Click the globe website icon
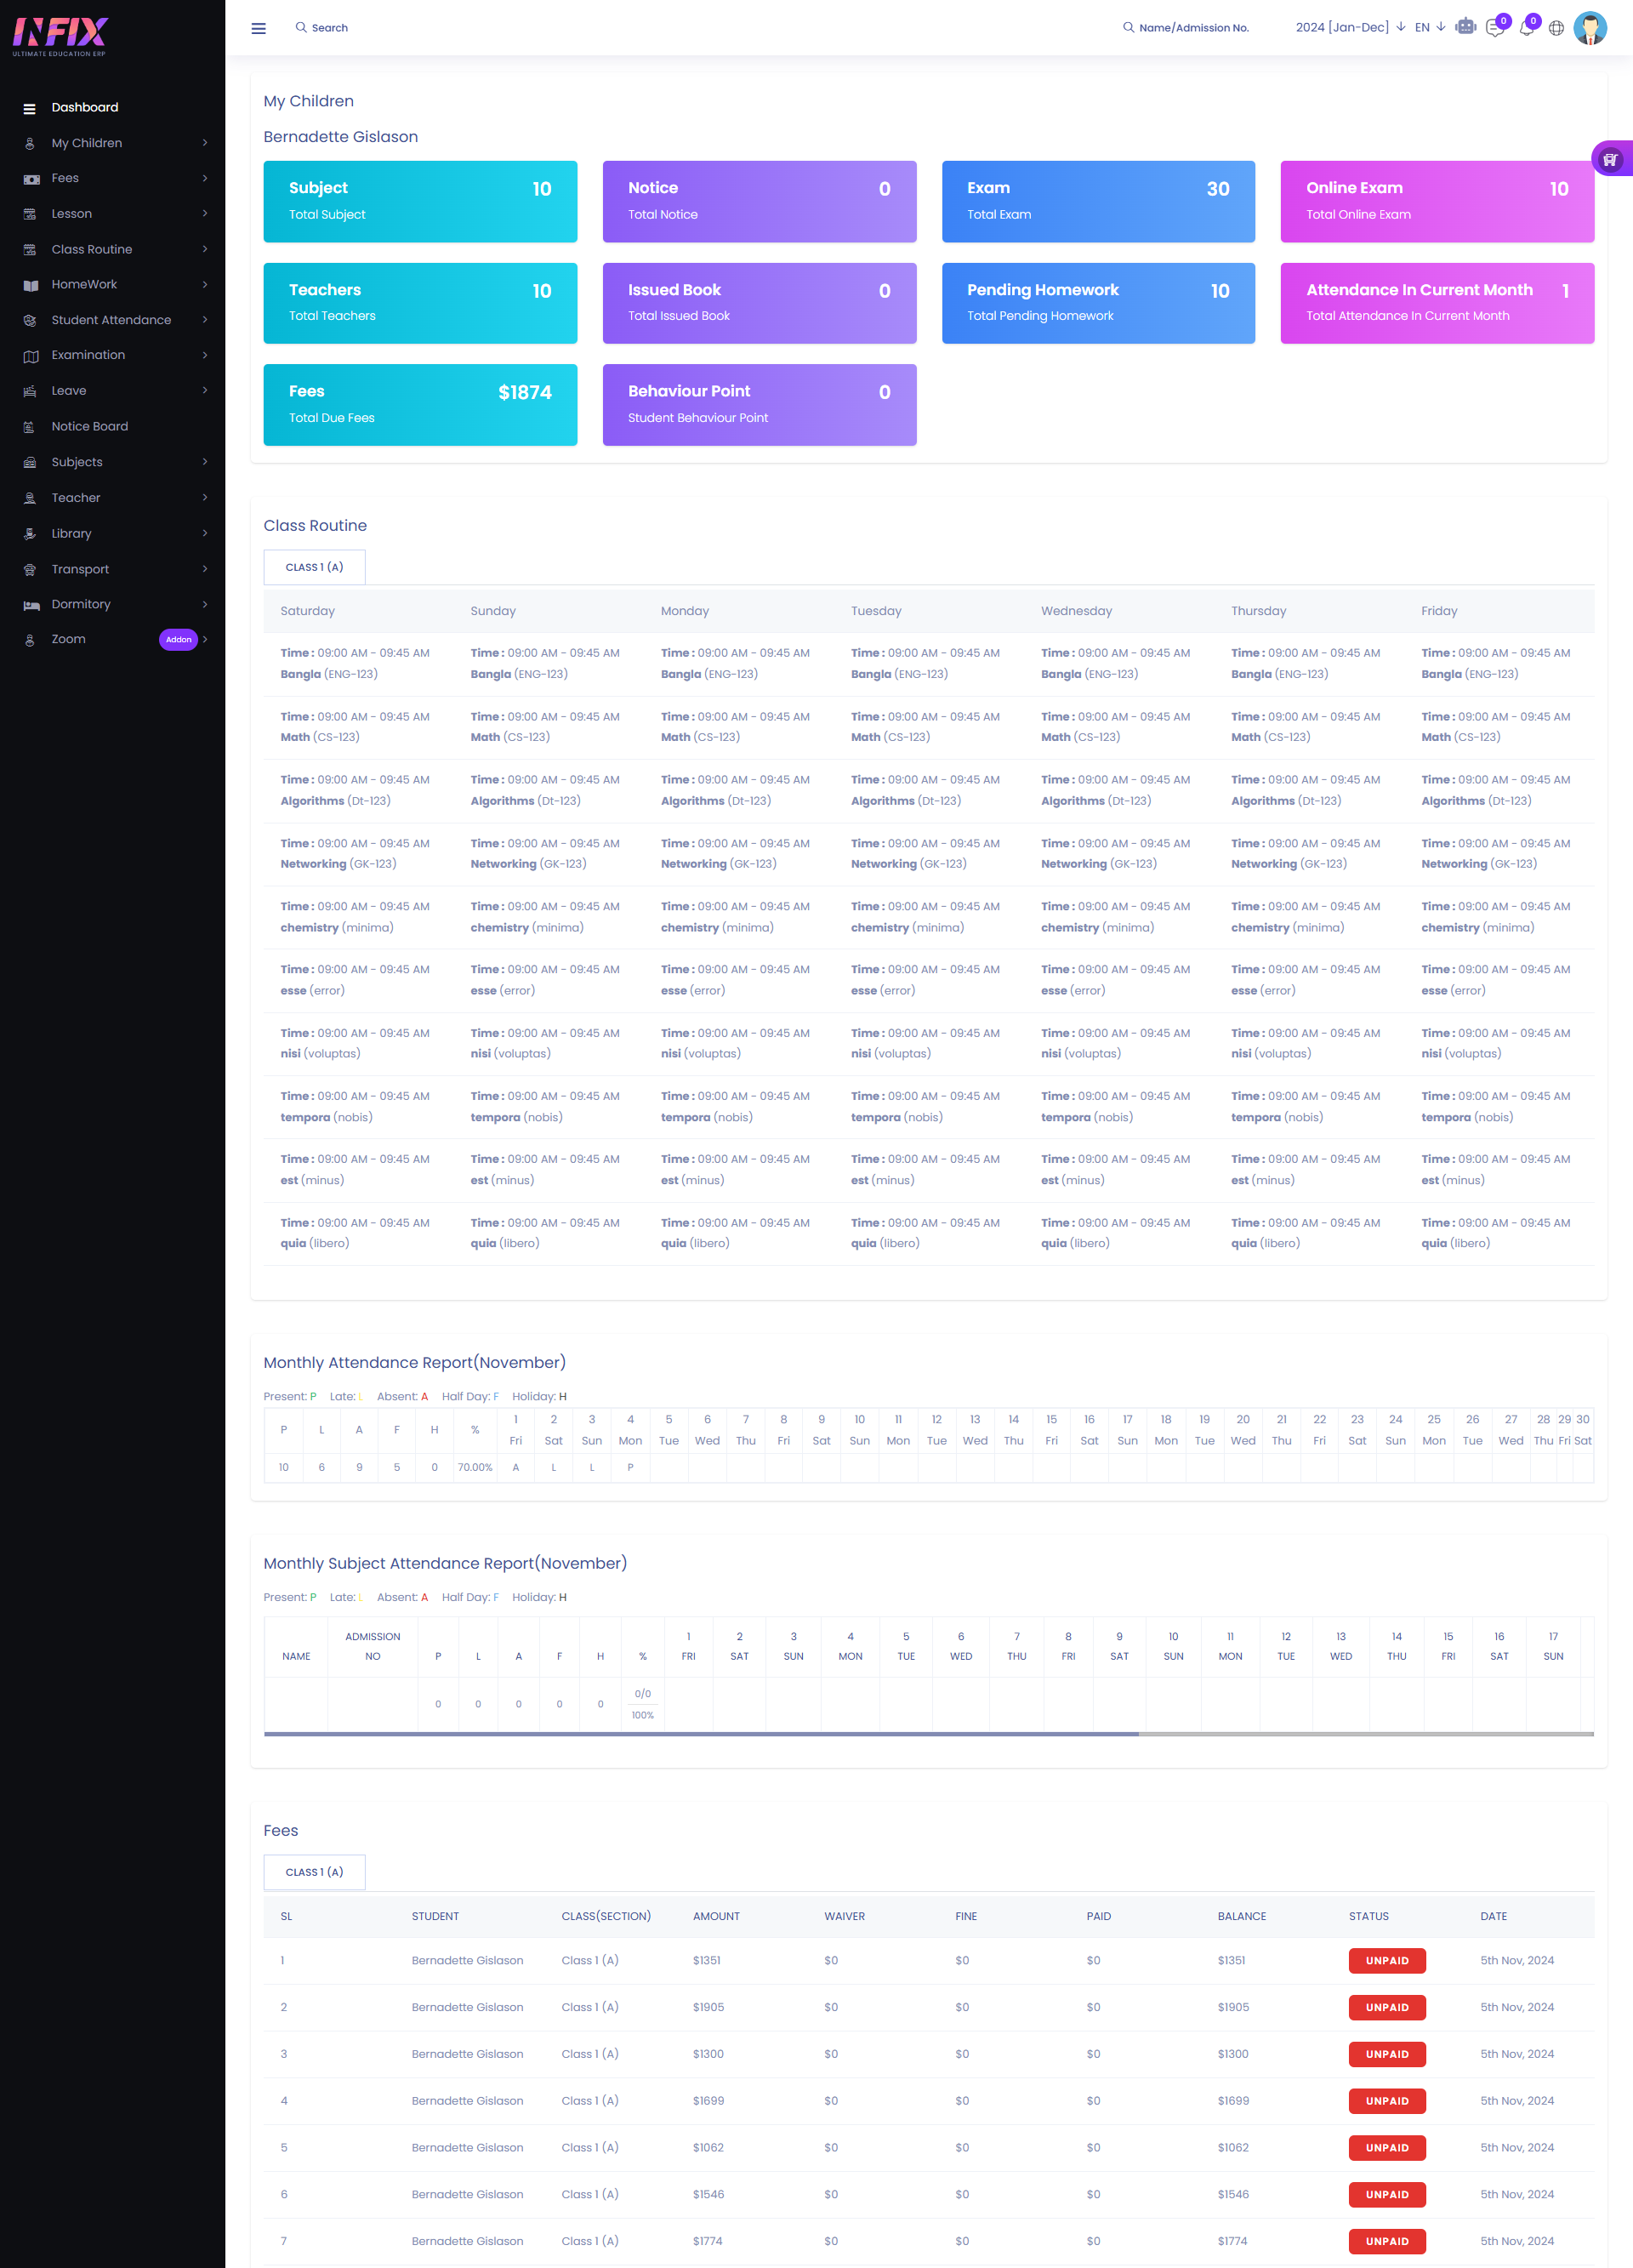Screen dimensions: 1633x2268 [x=1556, y=28]
